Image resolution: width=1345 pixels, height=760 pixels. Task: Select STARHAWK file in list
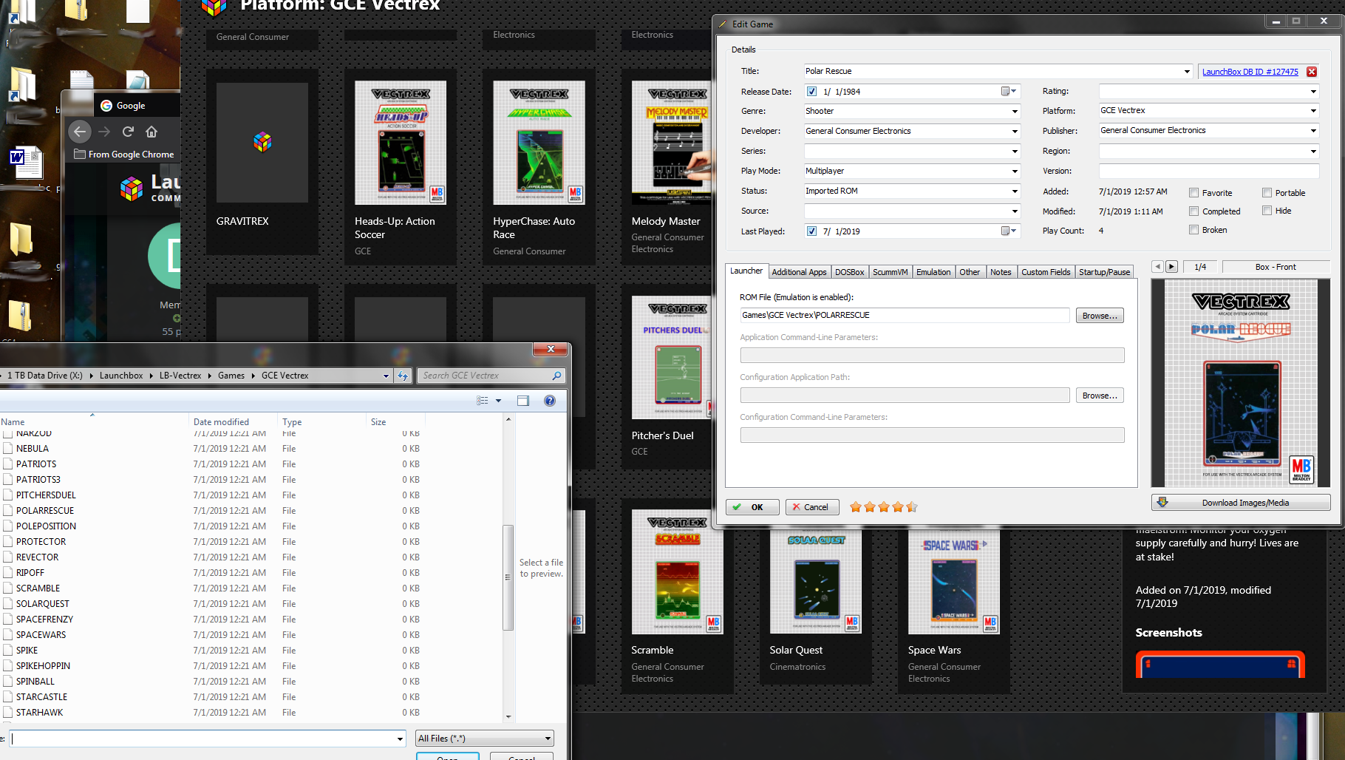(39, 713)
